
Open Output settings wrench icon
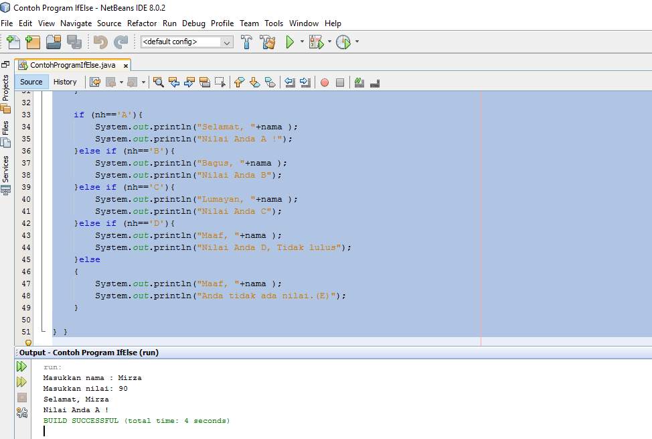pos(21,412)
